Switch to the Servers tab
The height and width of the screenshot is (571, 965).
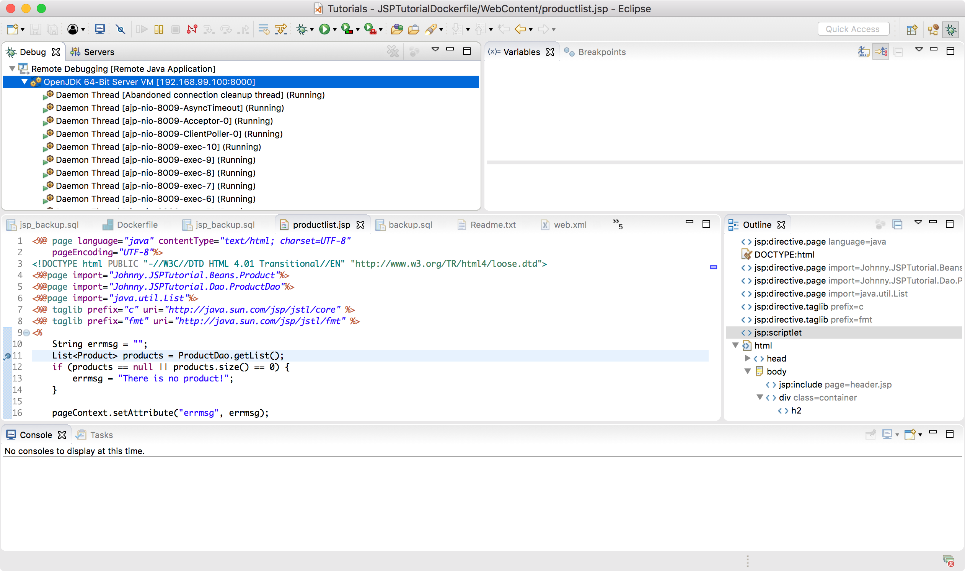tap(93, 52)
